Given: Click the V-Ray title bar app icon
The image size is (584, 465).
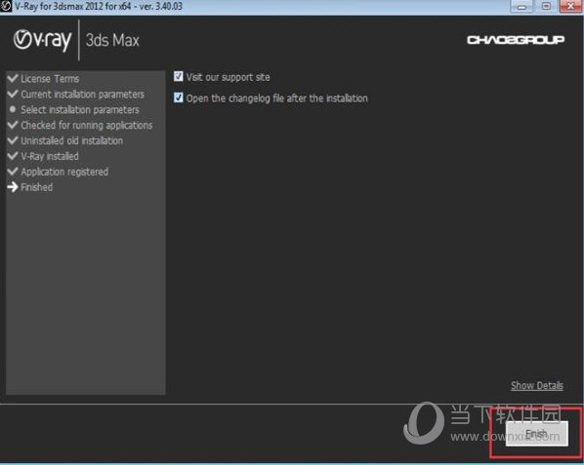Looking at the screenshot, I should pos(6,6).
